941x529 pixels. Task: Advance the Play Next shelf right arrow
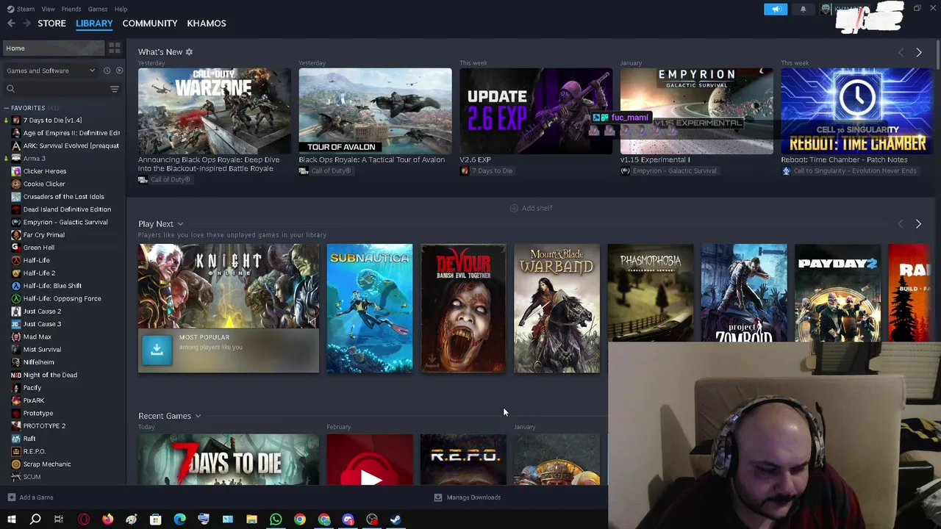(x=918, y=224)
